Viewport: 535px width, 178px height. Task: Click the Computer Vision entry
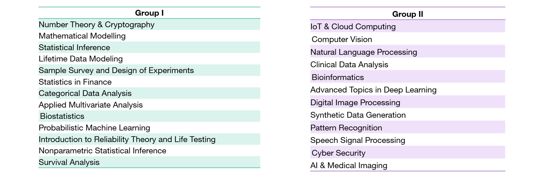[342, 39]
